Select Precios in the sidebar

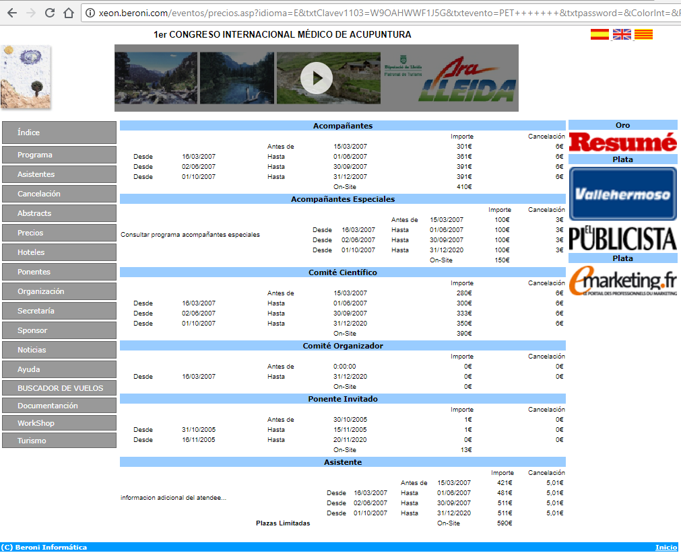[59, 233]
